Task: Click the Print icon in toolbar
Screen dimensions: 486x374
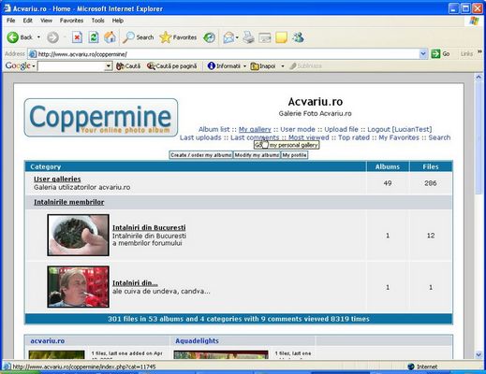Action: pyautogui.click(x=248, y=37)
